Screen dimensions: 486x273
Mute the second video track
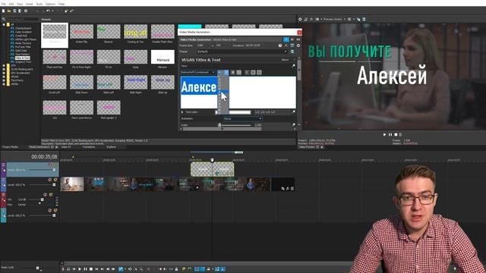(50, 180)
